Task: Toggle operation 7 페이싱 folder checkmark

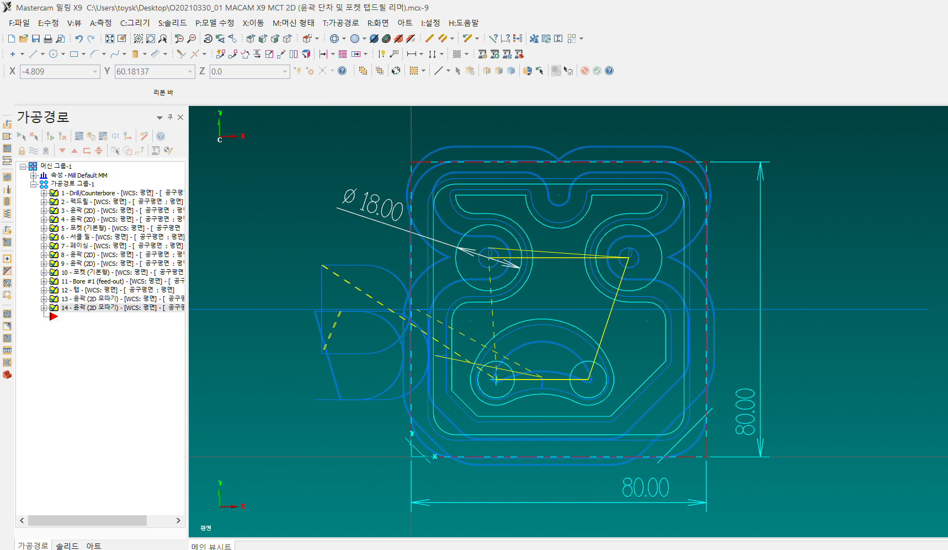Action: (x=54, y=245)
